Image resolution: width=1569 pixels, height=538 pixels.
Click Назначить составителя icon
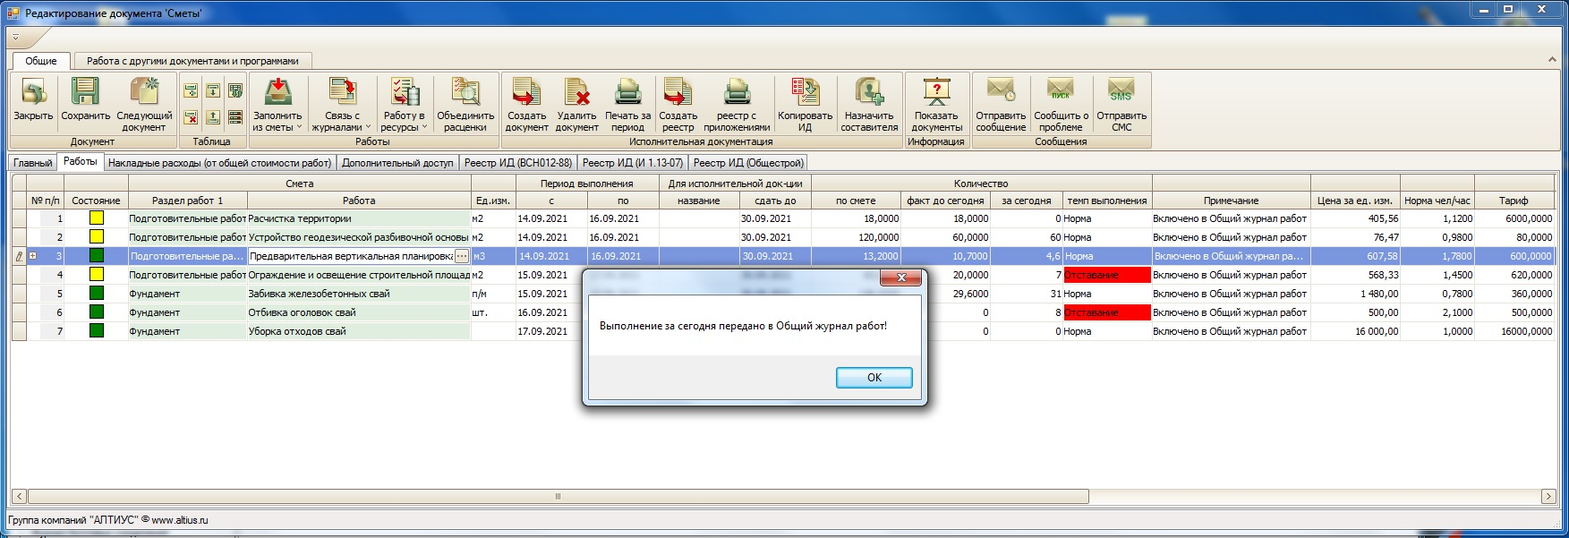[x=869, y=93]
